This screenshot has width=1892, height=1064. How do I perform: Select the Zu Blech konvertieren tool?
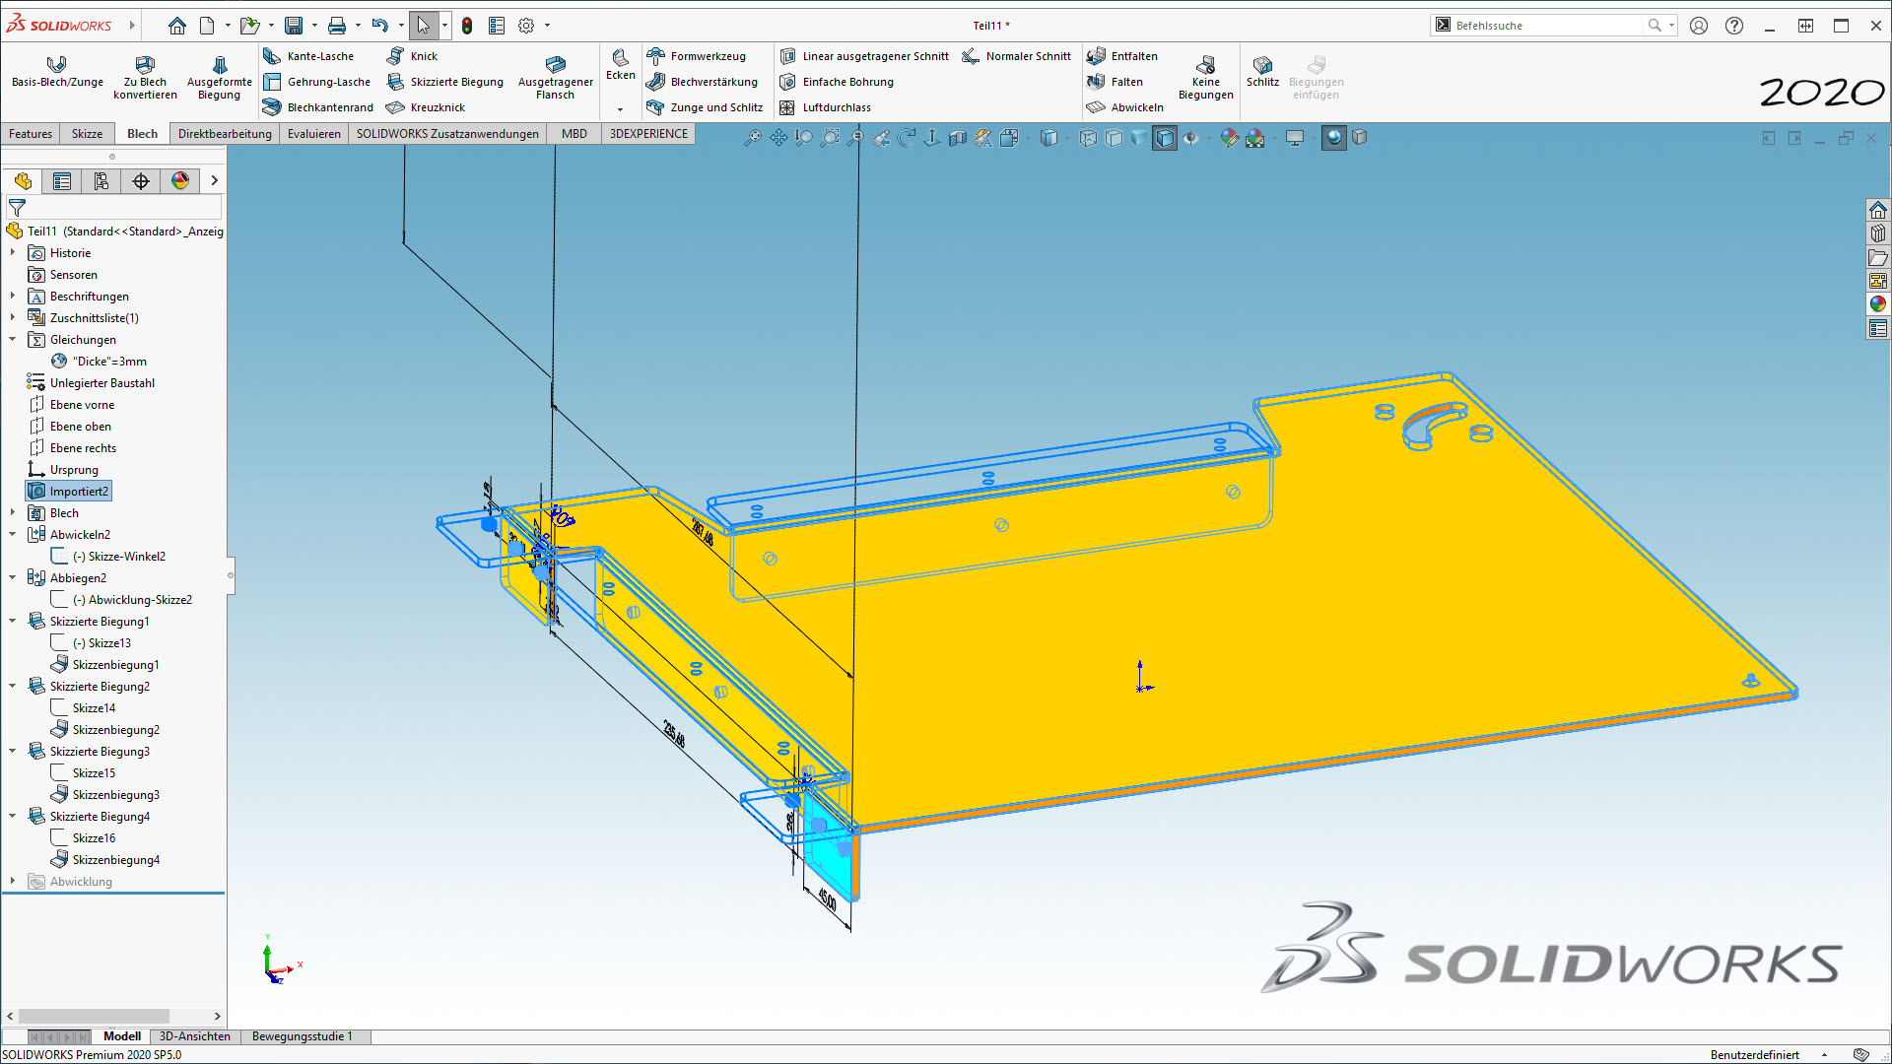coord(145,77)
